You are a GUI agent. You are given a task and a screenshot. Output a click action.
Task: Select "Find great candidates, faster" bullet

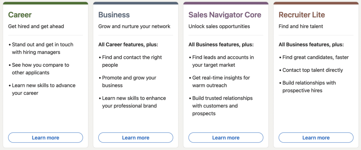[316, 57]
